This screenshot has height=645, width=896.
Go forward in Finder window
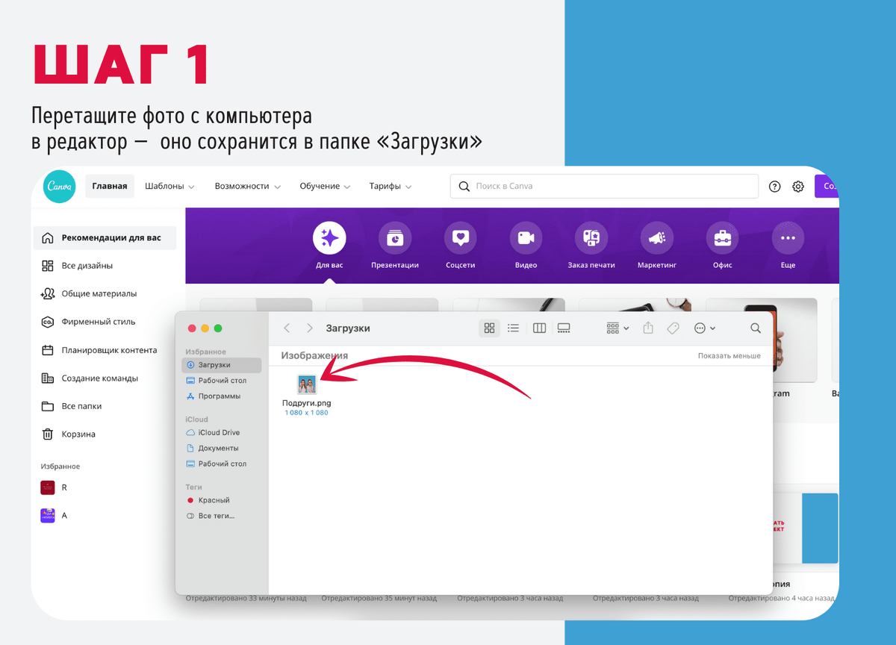[309, 328]
